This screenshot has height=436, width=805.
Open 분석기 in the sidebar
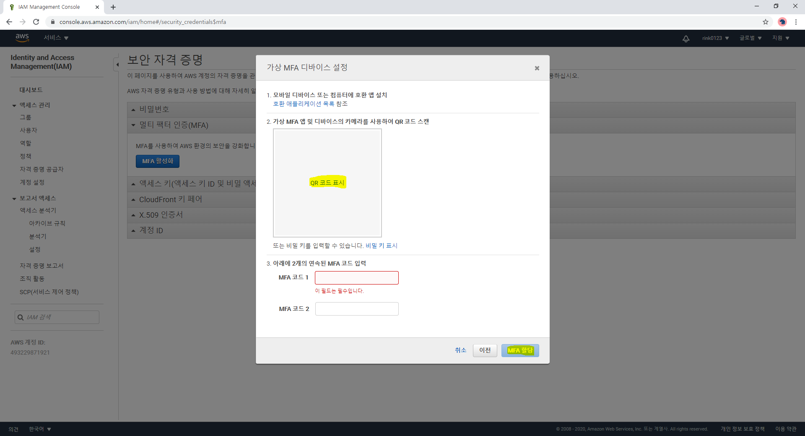pos(38,237)
